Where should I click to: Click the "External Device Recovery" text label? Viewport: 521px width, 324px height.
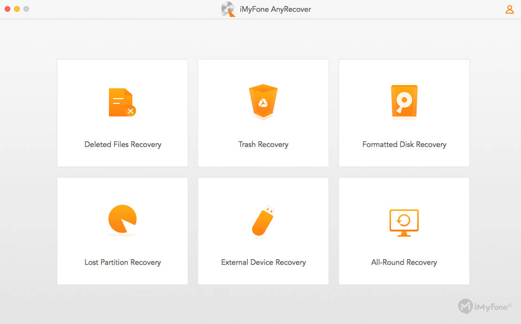click(263, 262)
